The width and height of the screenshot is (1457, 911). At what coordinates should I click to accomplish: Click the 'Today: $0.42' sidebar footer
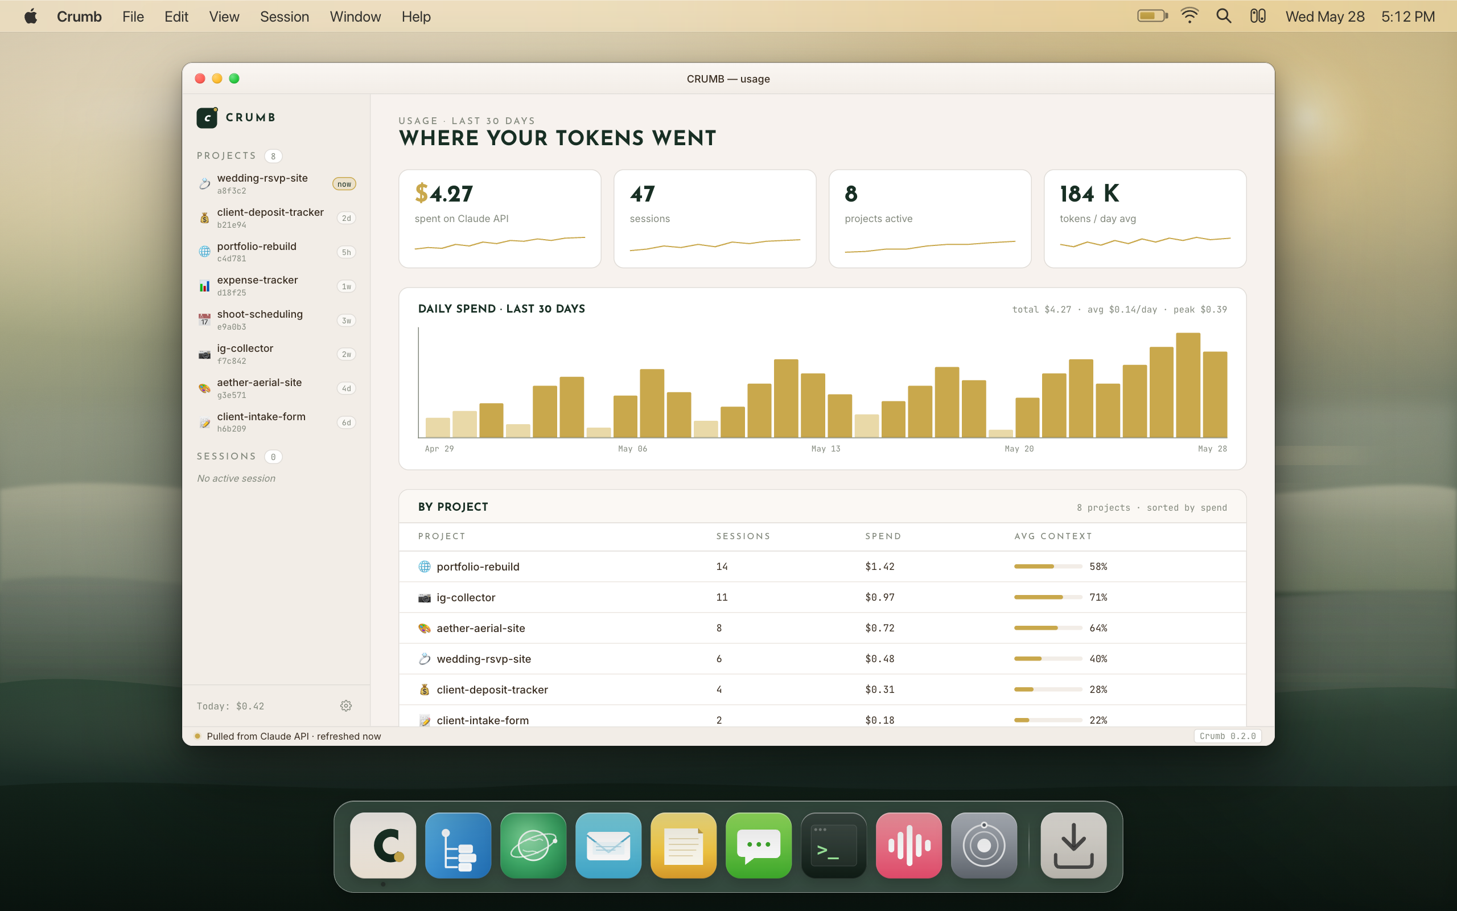tap(231, 706)
